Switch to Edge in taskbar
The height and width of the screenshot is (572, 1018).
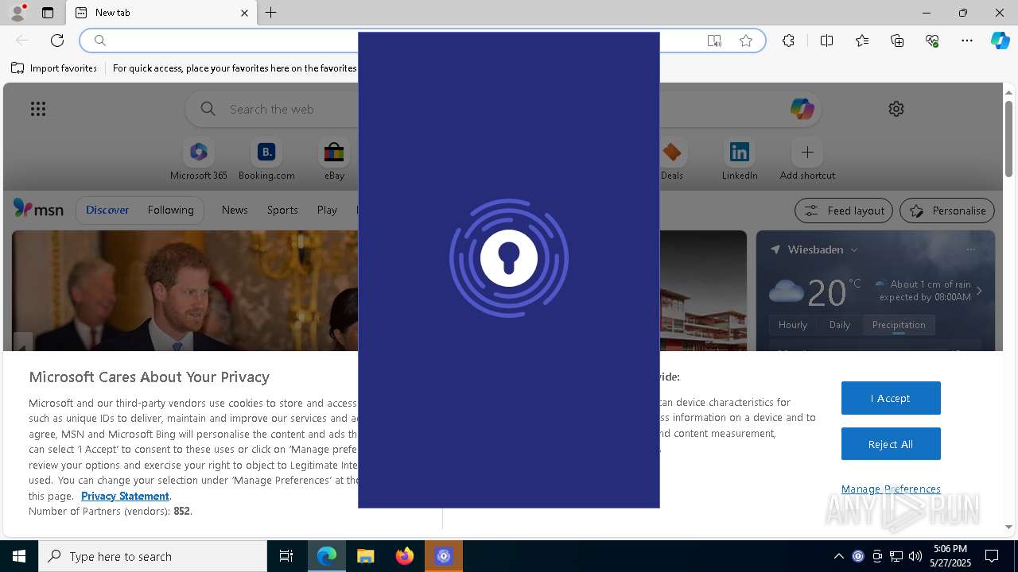click(x=327, y=556)
